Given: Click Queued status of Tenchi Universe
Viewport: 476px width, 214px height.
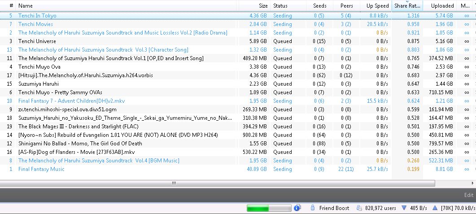Looking at the screenshot, I should pos(282,41).
